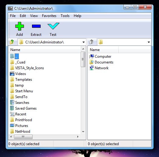The image size is (159, 157).
Task: Click the up-folder icon in right panel
Action: point(91,42)
